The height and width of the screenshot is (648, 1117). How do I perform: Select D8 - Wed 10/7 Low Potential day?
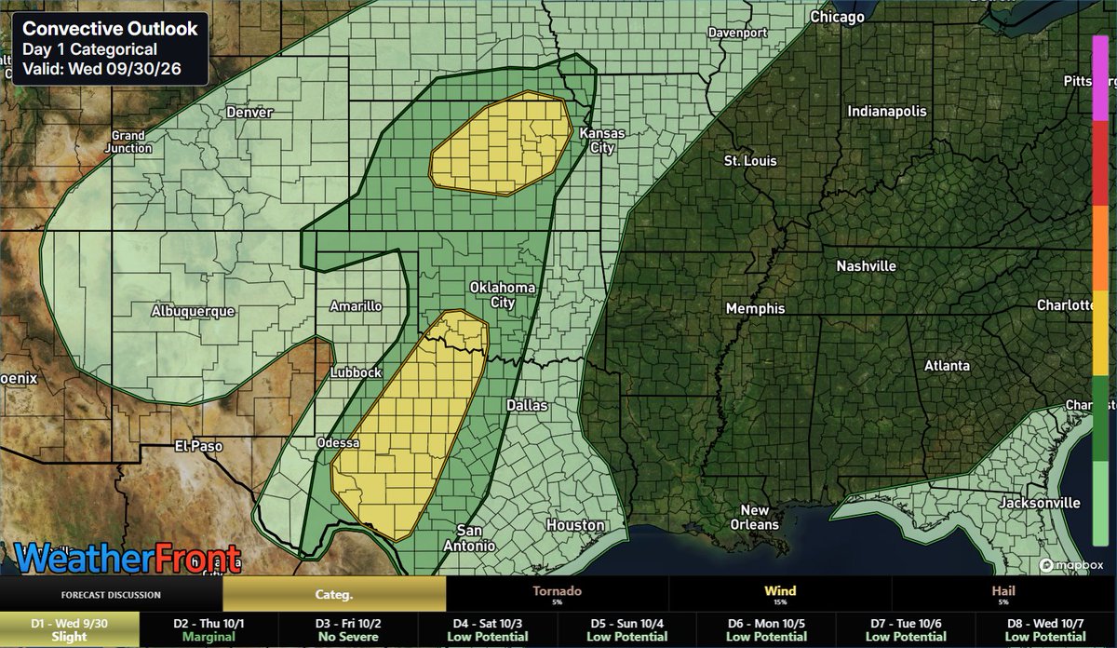pyautogui.click(x=1047, y=630)
